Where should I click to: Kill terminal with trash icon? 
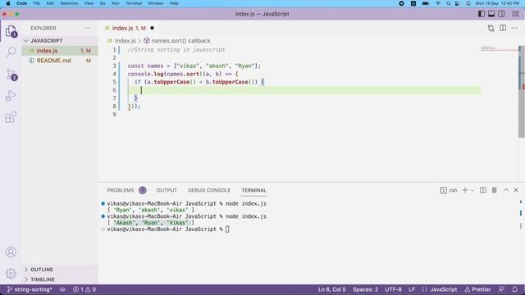pos(494,190)
